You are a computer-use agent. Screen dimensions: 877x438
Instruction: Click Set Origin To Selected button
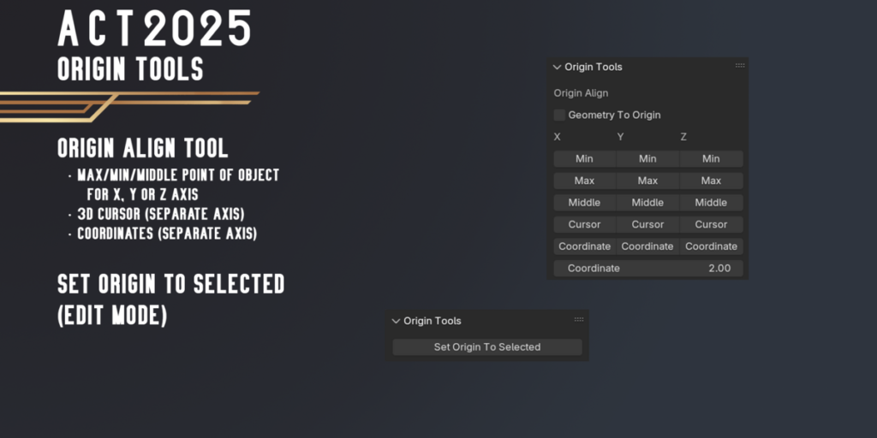486,347
